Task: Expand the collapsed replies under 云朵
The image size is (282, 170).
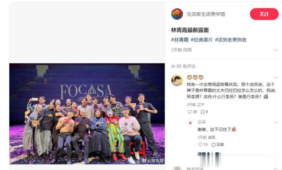Action: tap(209, 154)
